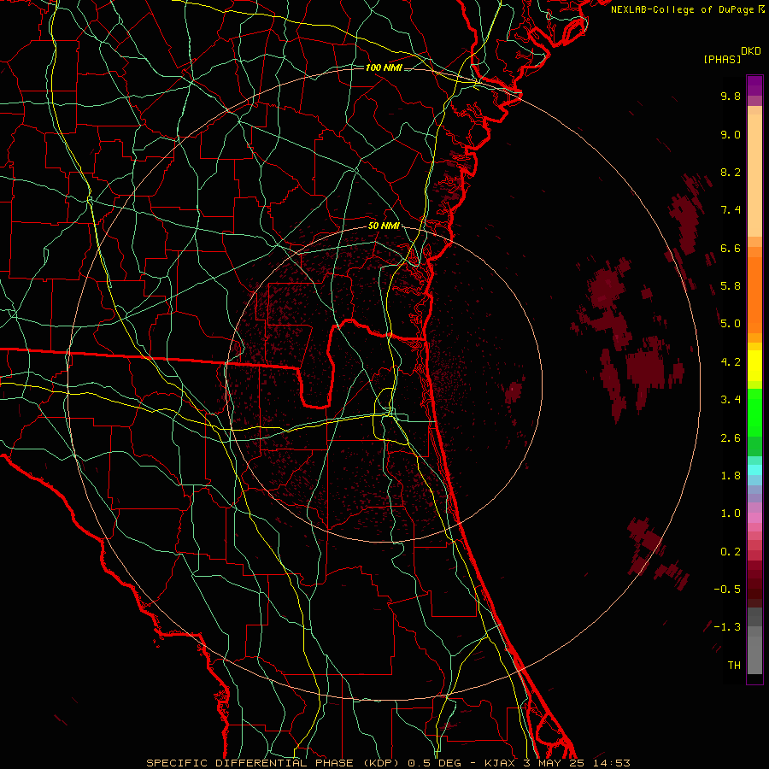The image size is (769, 769).
Task: Click the 9.8 value on color scale
Action: click(731, 96)
